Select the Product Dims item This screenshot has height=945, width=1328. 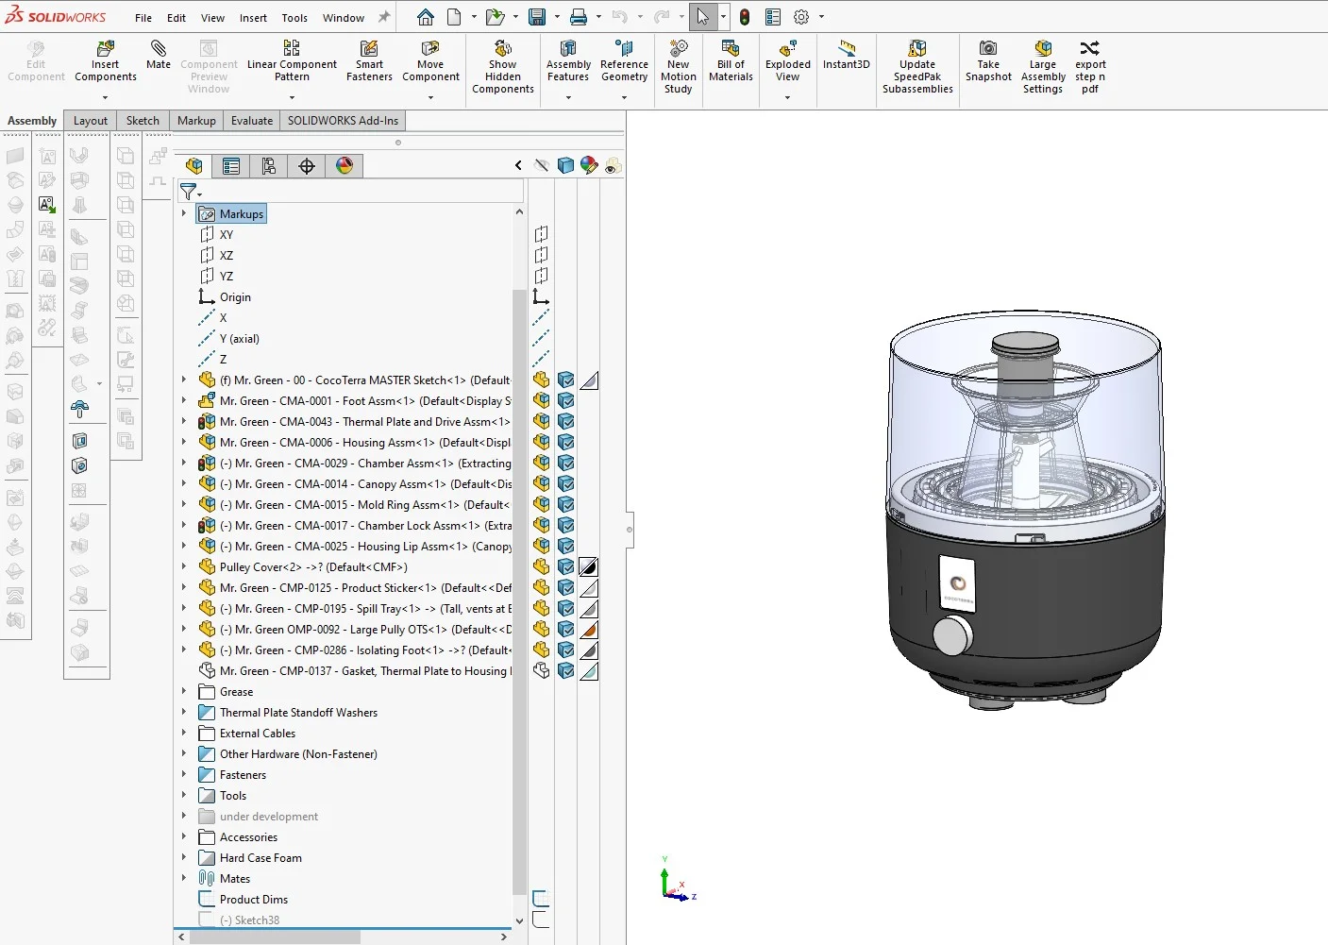pyautogui.click(x=254, y=900)
